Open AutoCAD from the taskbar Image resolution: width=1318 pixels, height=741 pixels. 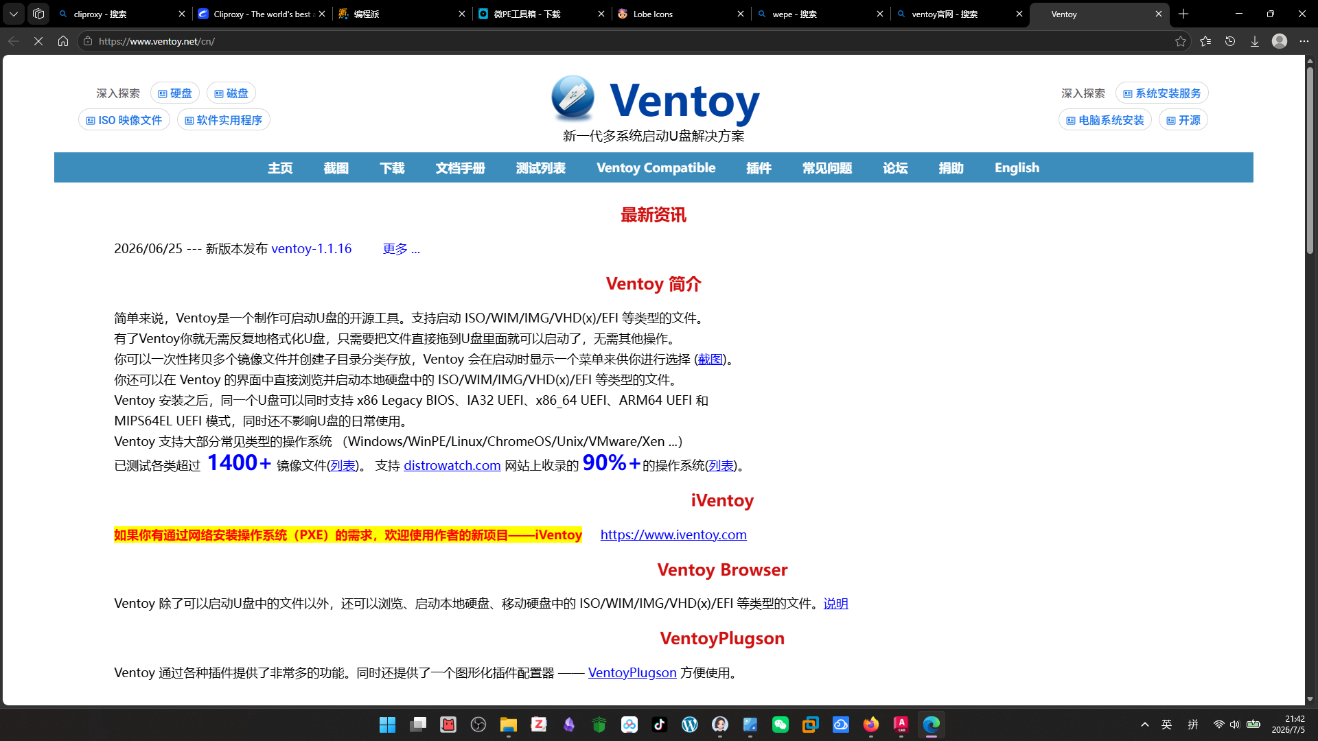tap(901, 725)
